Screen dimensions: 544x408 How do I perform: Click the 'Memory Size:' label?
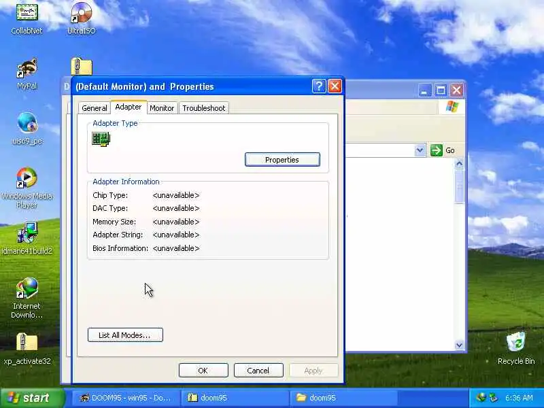pyautogui.click(x=114, y=222)
